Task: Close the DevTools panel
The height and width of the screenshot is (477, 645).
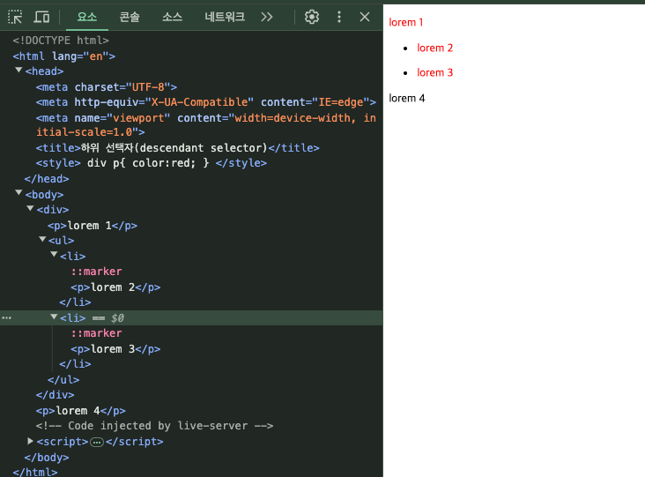Action: (365, 17)
